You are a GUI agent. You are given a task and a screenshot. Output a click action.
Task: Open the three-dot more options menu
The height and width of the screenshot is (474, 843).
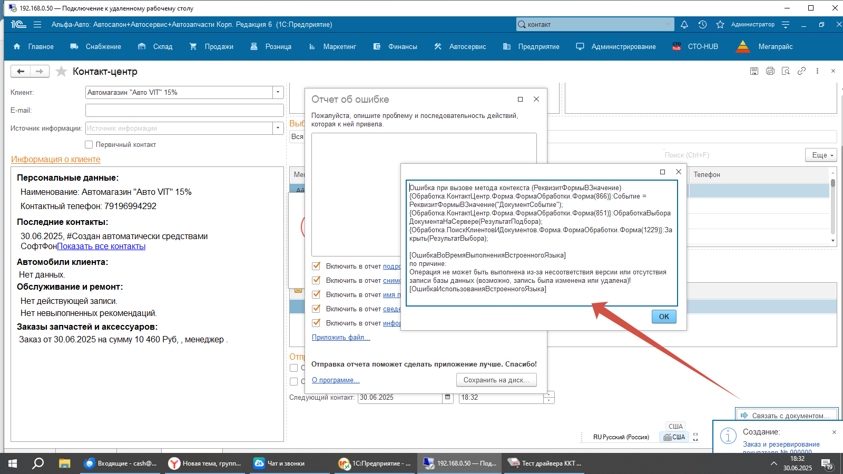[817, 71]
